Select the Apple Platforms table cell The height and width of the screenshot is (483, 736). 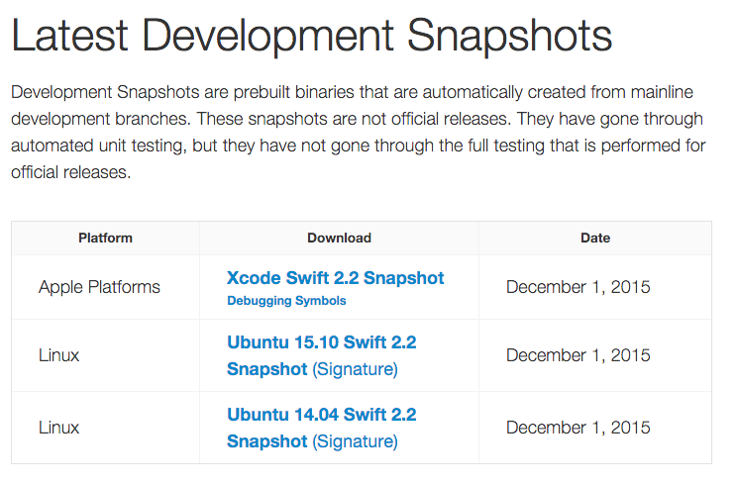coord(99,287)
